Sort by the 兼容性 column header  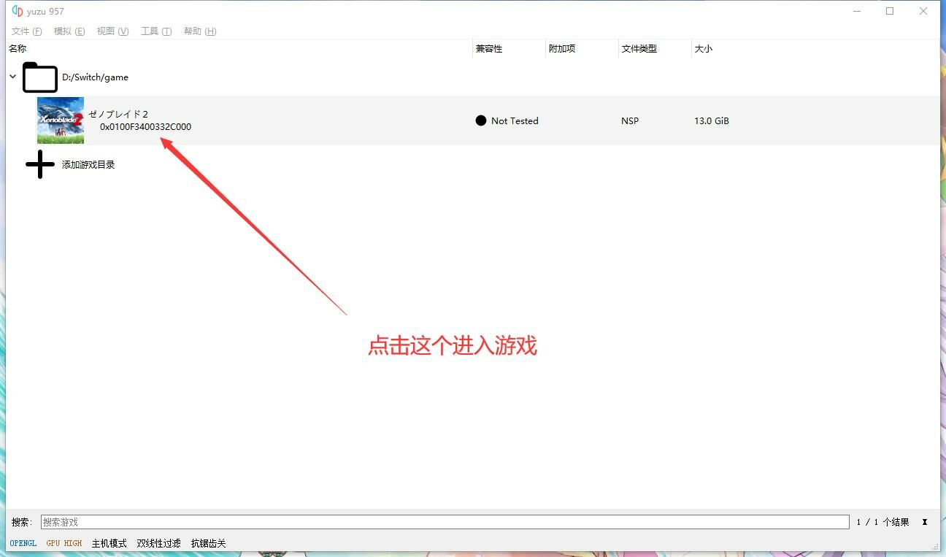(489, 49)
